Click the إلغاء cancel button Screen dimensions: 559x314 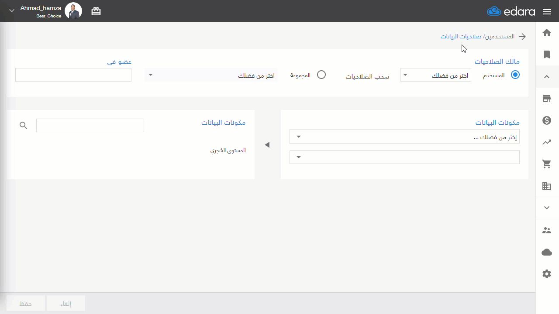coord(66,304)
